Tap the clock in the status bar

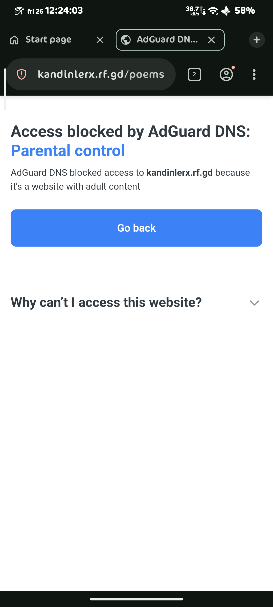point(64,11)
